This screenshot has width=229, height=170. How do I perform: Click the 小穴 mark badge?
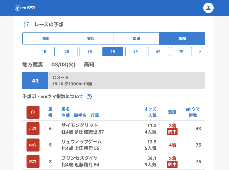(33, 129)
